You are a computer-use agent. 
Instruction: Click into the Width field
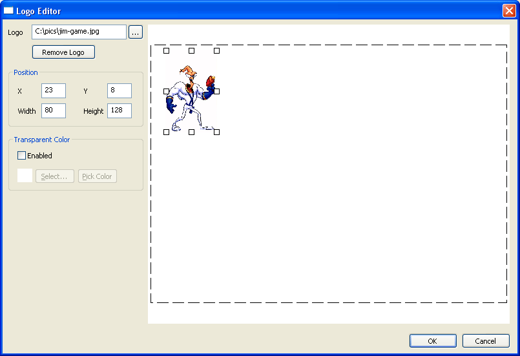[54, 110]
